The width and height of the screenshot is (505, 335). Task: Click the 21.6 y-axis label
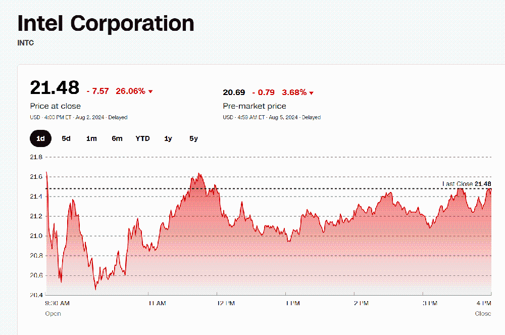[x=36, y=177]
